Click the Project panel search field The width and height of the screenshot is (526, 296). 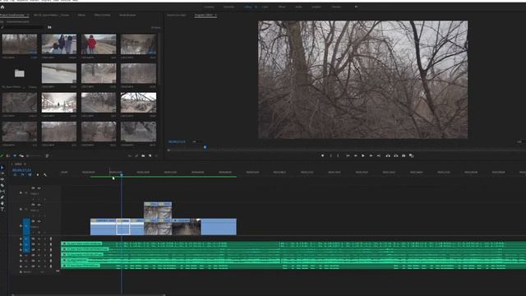(x=23, y=27)
